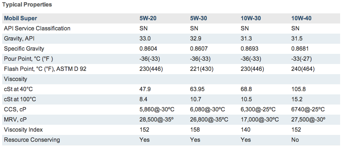Click MRV value 27,500@-30°
The height and width of the screenshot is (149, 343).
click(x=308, y=119)
